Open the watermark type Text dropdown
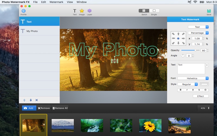 [x=198, y=27]
